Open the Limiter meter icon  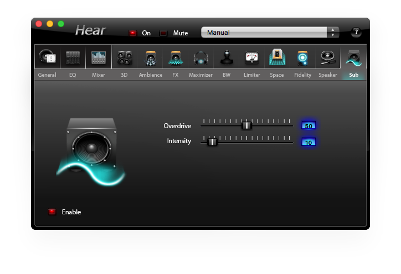click(x=252, y=57)
